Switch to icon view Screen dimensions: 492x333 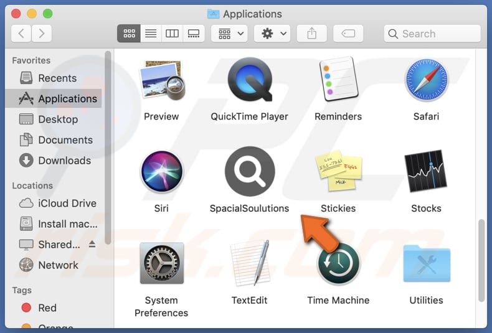(x=129, y=33)
